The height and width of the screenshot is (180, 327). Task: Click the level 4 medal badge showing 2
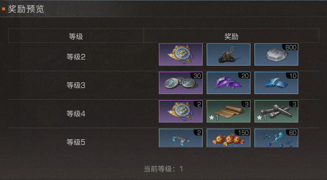tap(180, 111)
